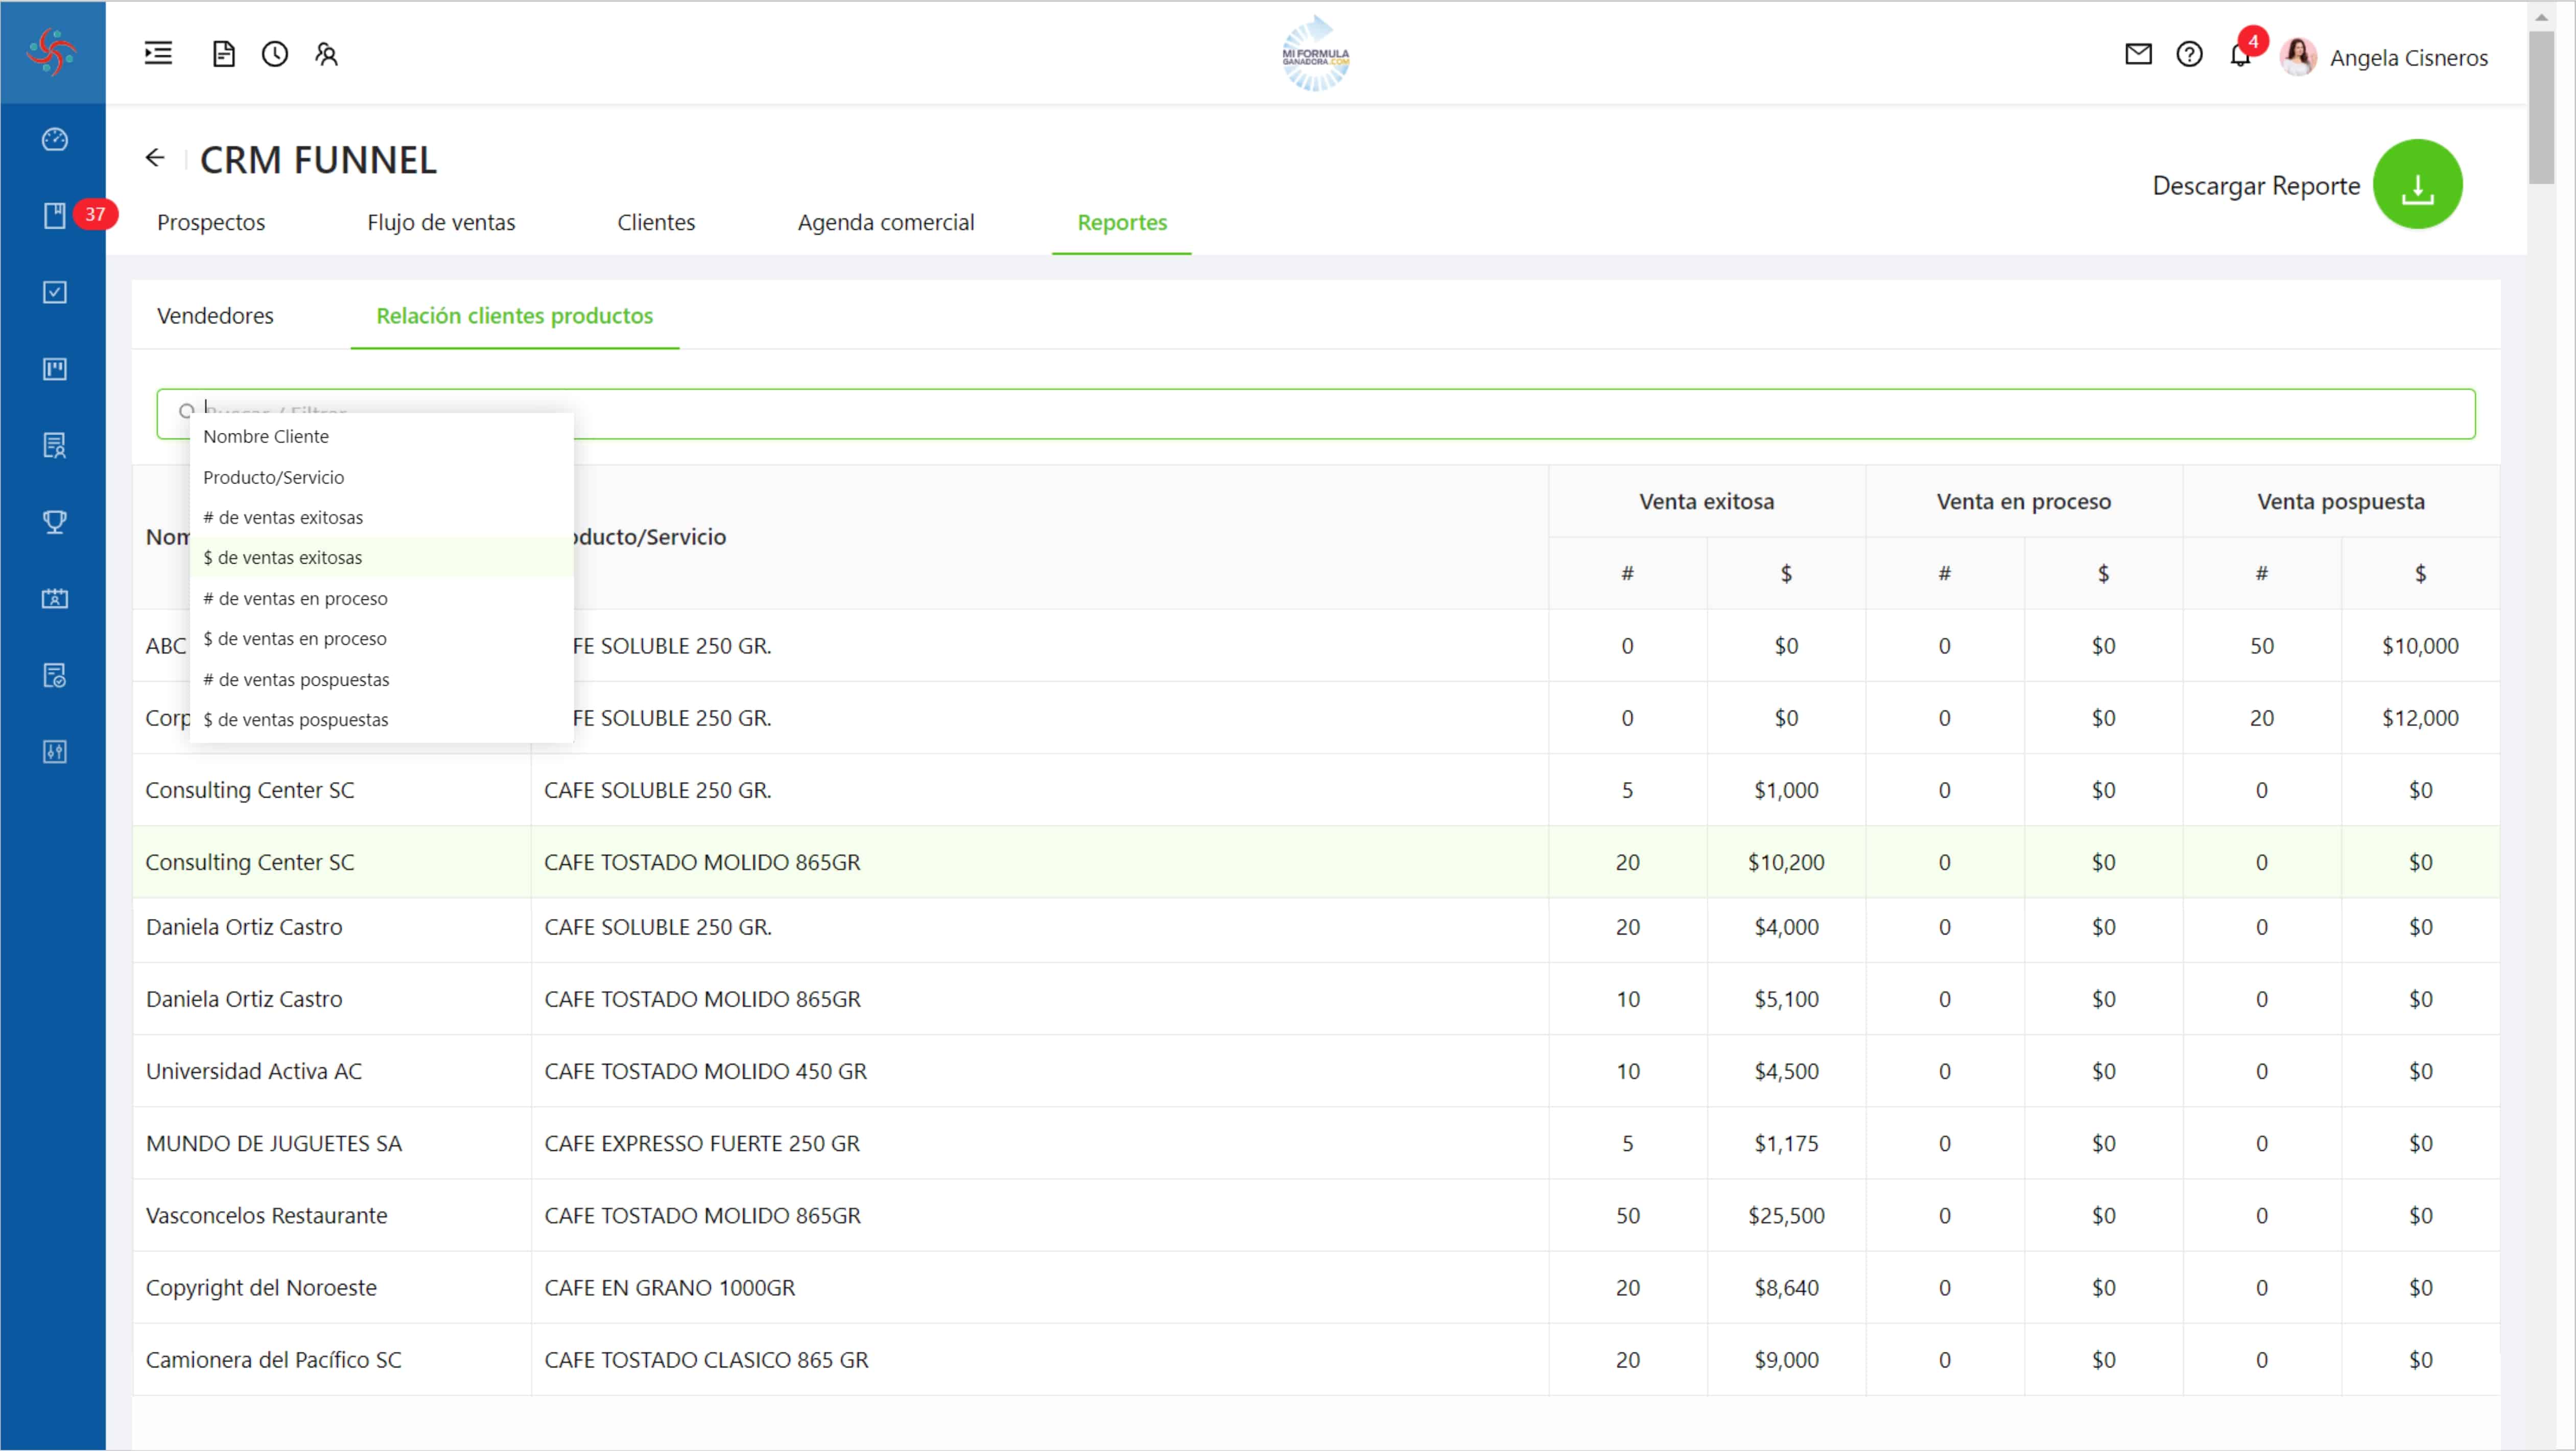Open the checkbox tasks sidebar icon
Viewport: 2576px width, 1451px height.
click(x=55, y=292)
